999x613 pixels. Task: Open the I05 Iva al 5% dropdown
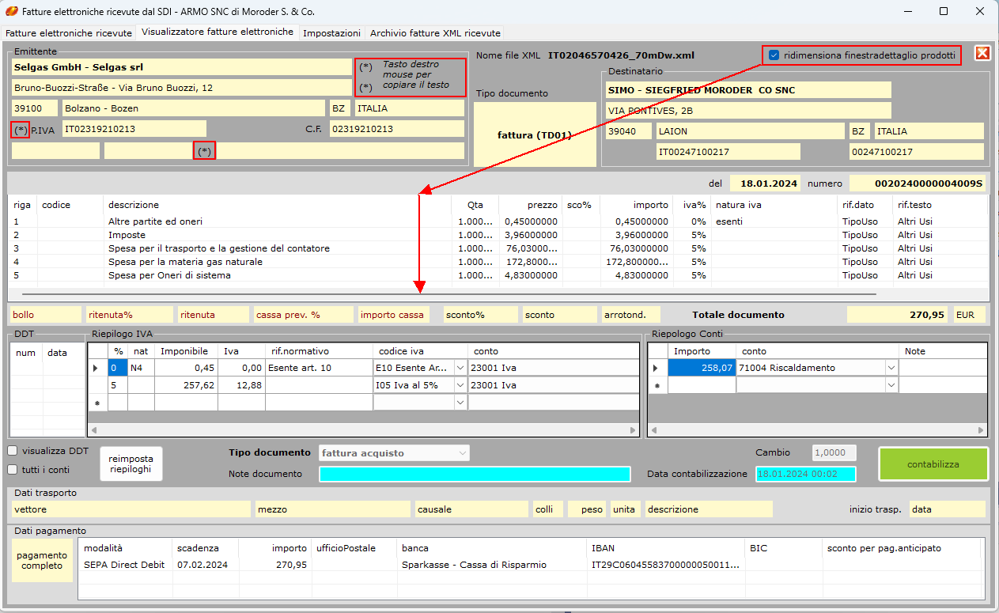(x=460, y=385)
